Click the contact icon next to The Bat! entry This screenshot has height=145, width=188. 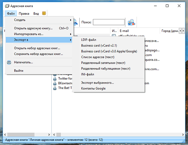click(55, 88)
